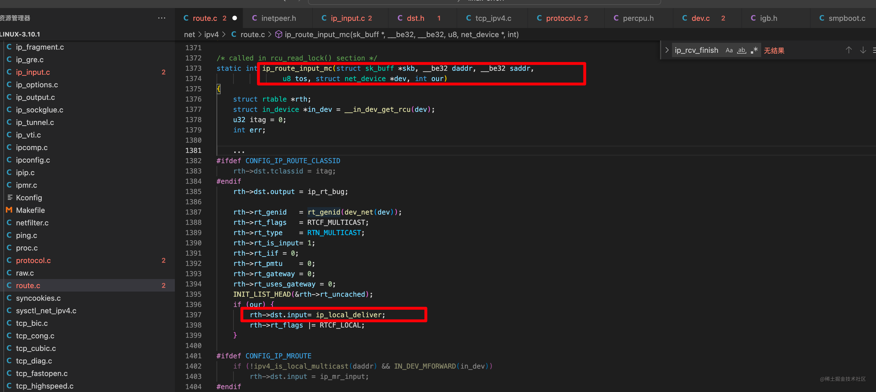Open explorer more actions ellipsis
The width and height of the screenshot is (876, 392).
161,18
